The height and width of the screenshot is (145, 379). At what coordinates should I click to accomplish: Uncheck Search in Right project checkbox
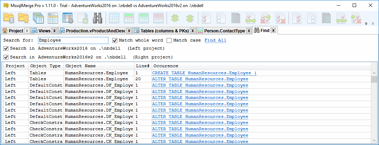(x=6, y=57)
